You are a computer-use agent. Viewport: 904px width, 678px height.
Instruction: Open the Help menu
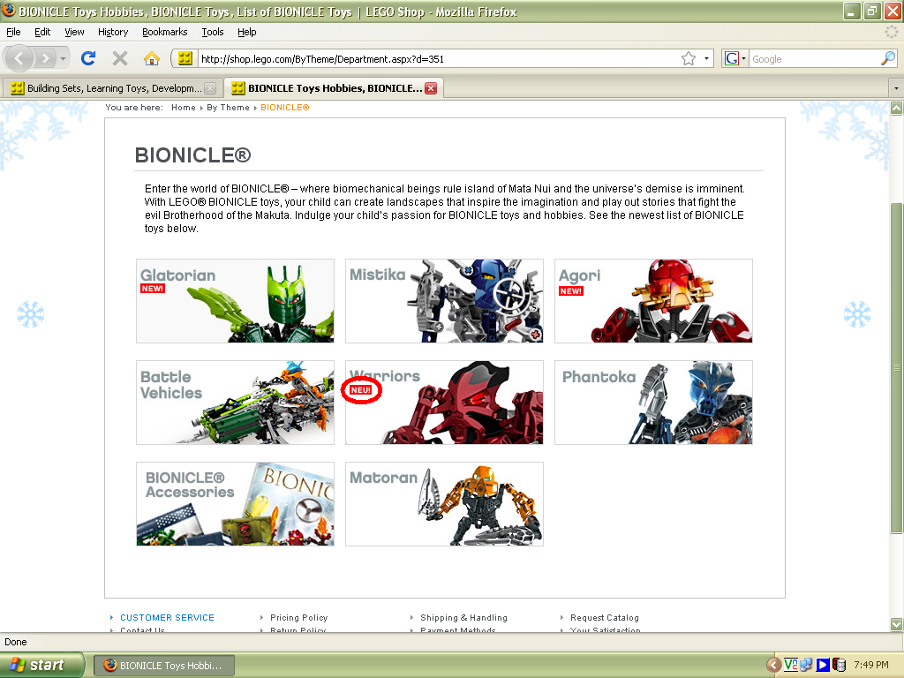247,32
